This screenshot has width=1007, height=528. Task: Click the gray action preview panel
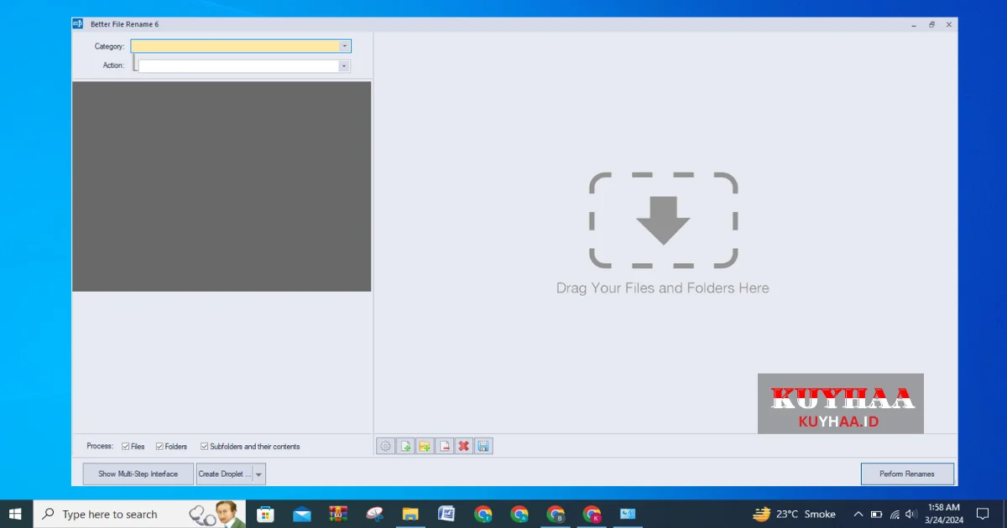pos(222,186)
